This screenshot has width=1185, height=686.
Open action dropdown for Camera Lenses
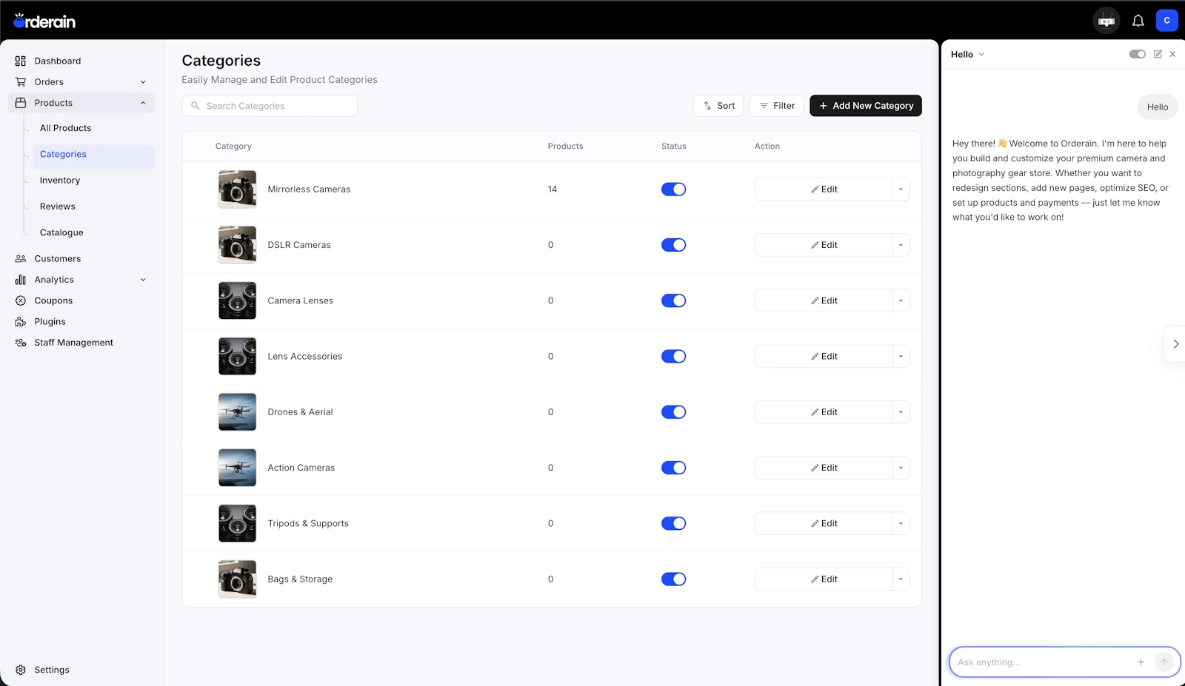click(x=901, y=300)
